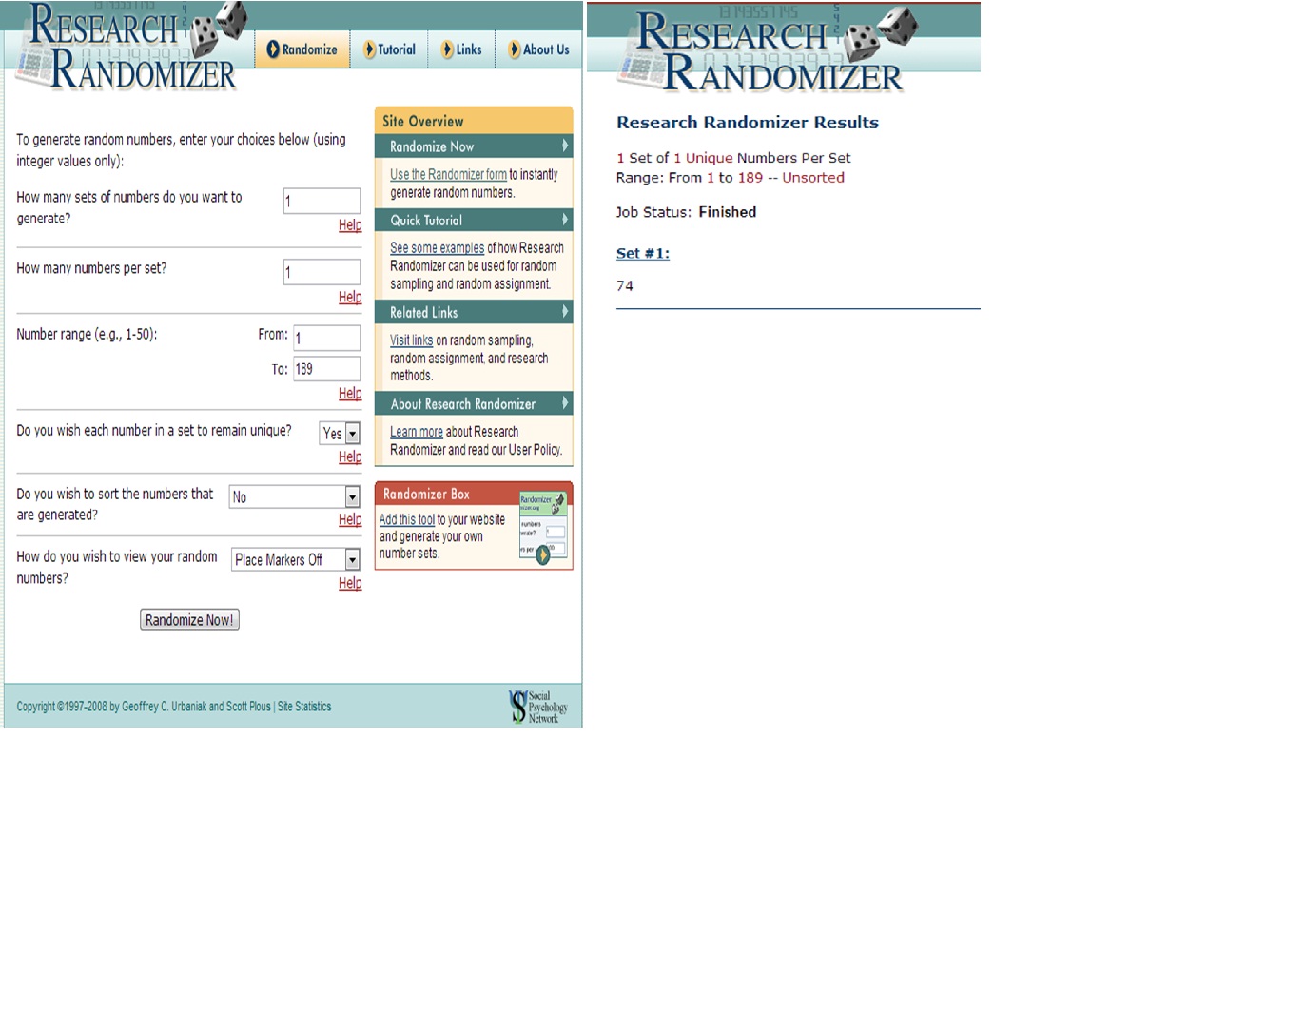Image resolution: width=1306 pixels, height=1010 pixels.
Task: Click the arrow icon beside About Us tab
Action: click(x=515, y=49)
